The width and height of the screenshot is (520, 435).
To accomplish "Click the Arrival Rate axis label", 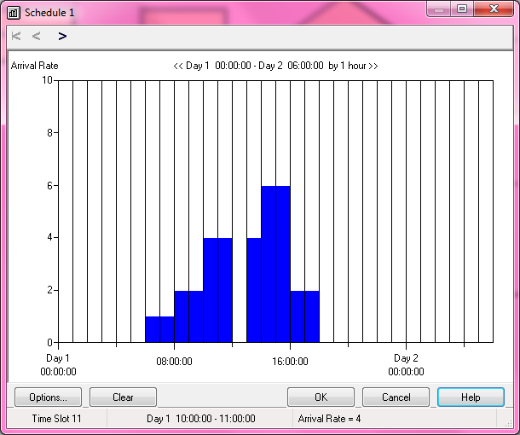I will click(x=34, y=66).
